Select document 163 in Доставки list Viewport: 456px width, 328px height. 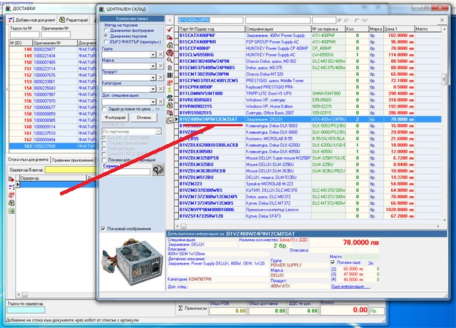coord(52,146)
